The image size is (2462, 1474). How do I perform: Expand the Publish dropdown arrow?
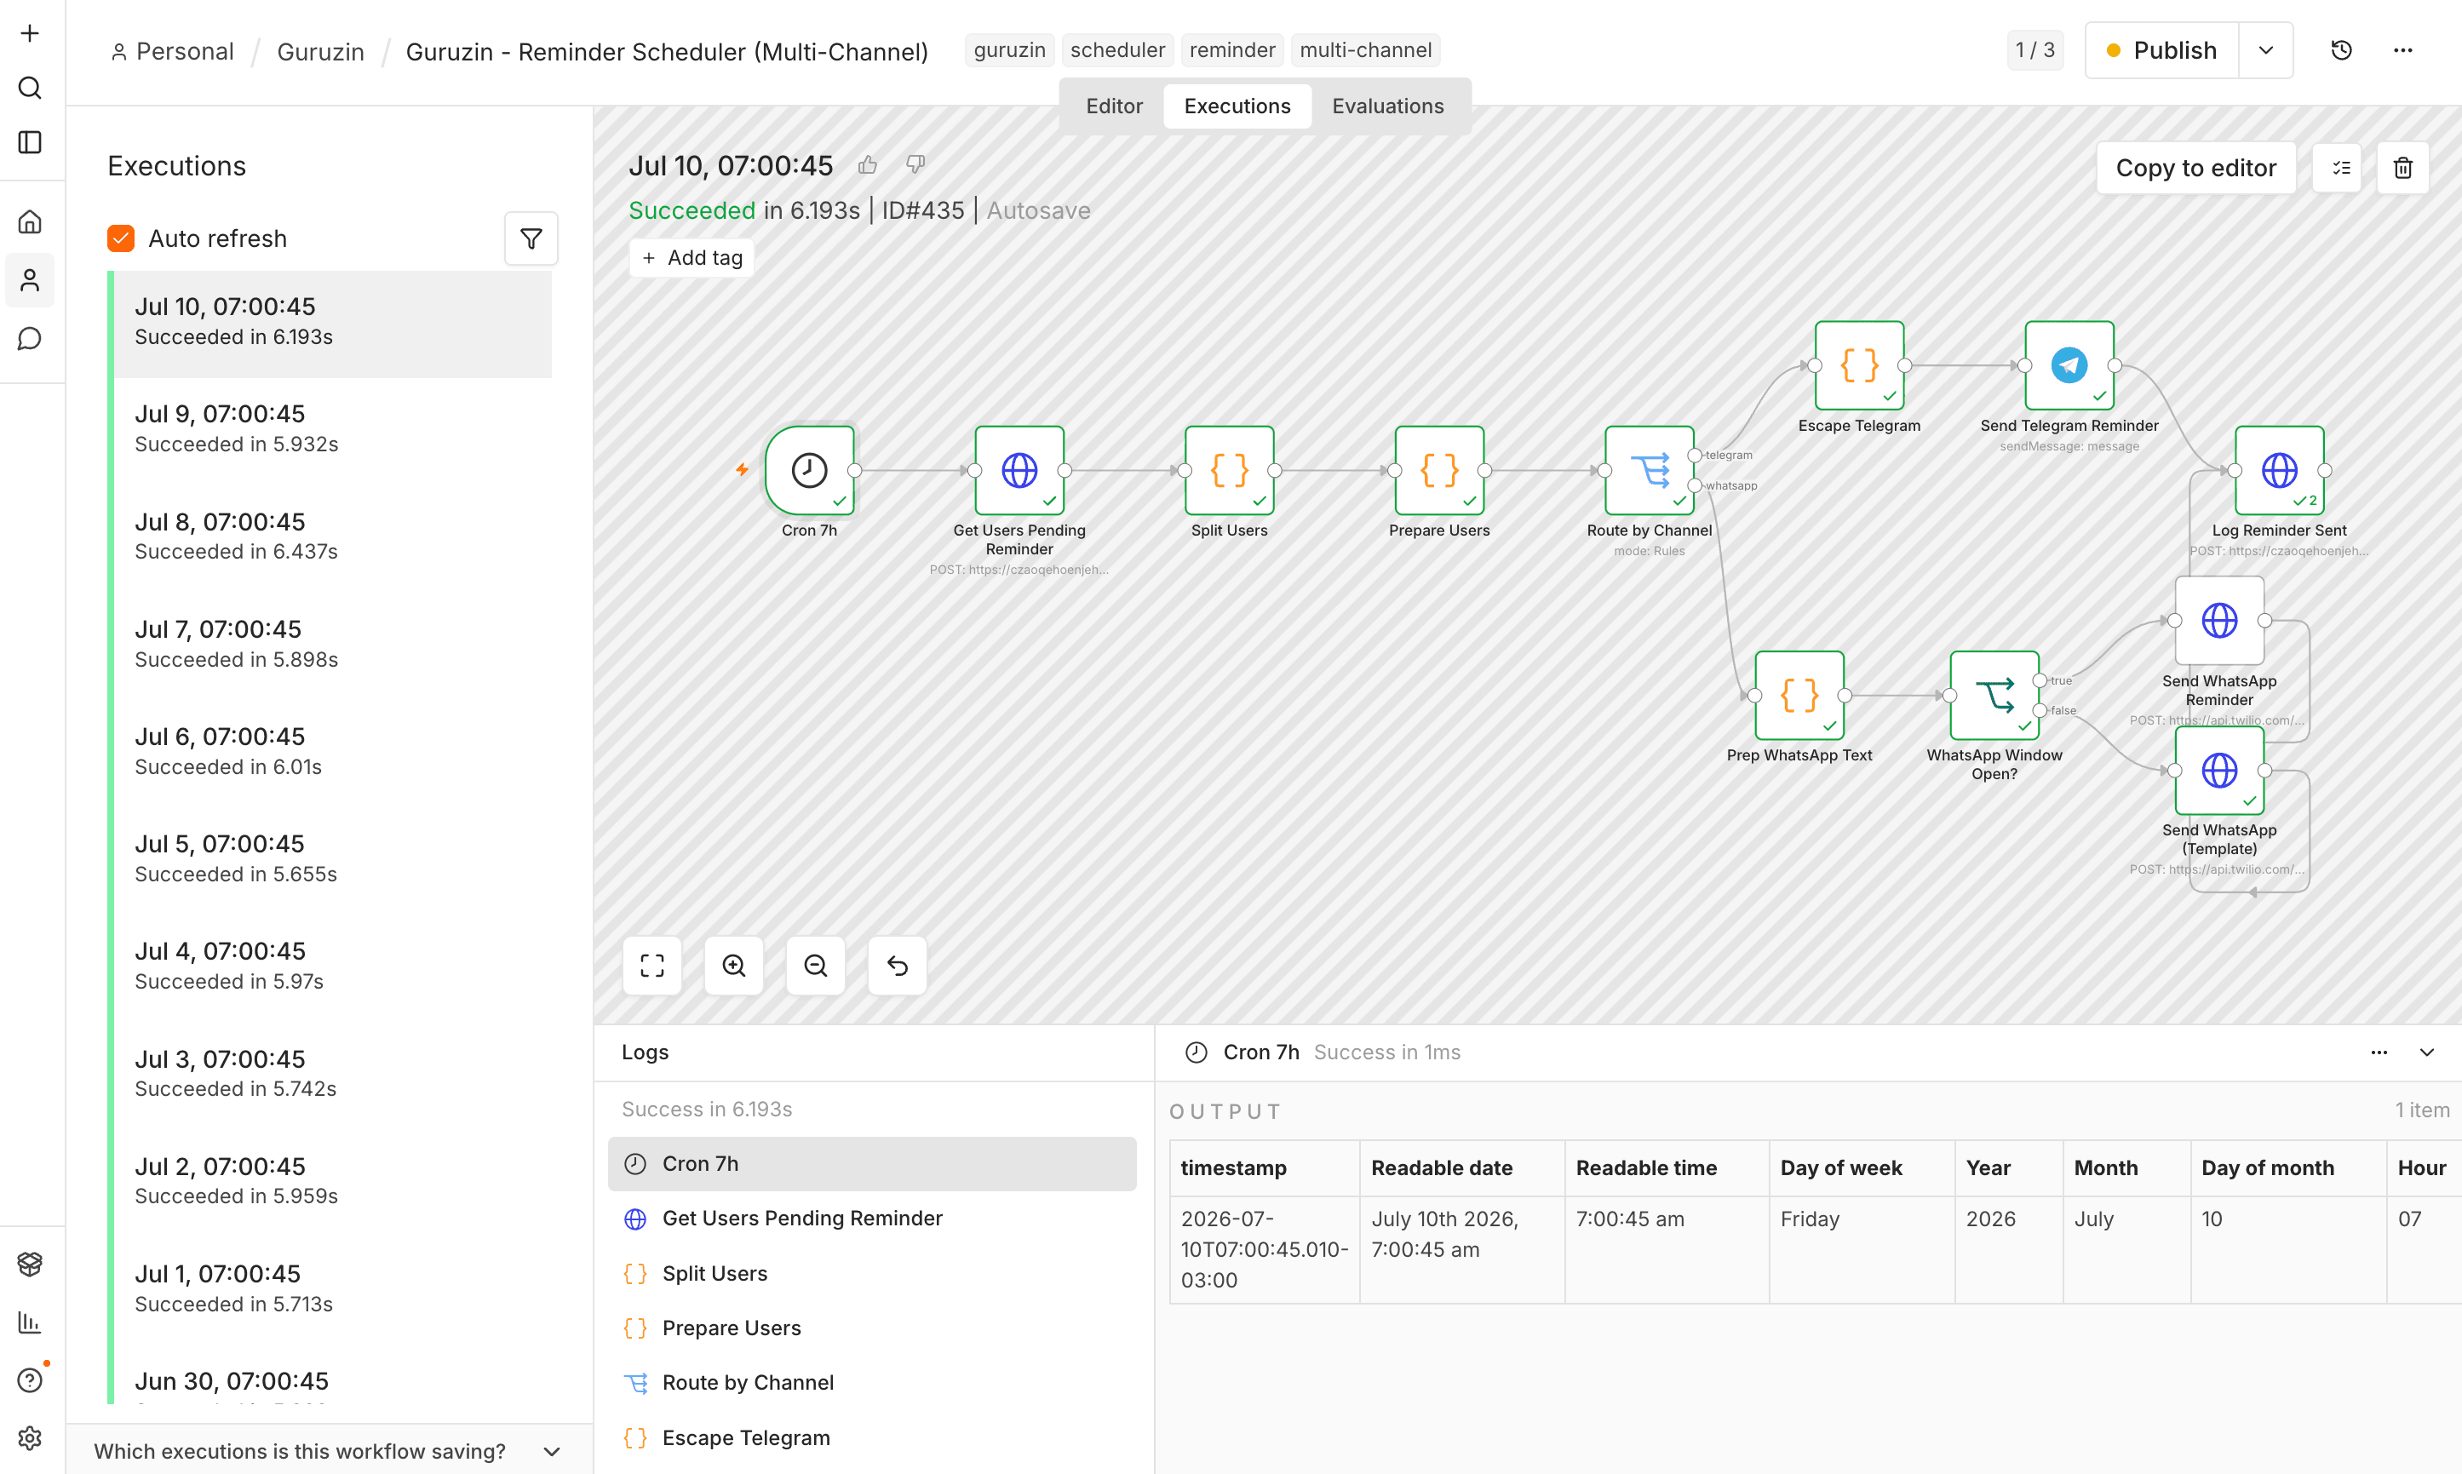[x=2265, y=50]
